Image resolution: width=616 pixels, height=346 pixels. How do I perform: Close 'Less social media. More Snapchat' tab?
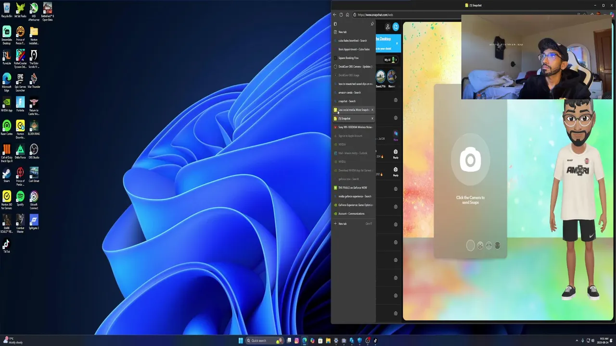tap(372, 110)
